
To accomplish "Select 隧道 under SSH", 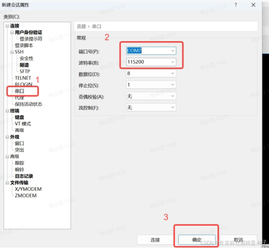I will (24, 65).
